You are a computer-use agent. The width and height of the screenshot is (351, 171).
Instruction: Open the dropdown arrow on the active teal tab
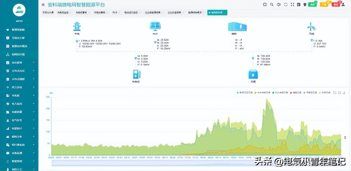[x=224, y=13]
